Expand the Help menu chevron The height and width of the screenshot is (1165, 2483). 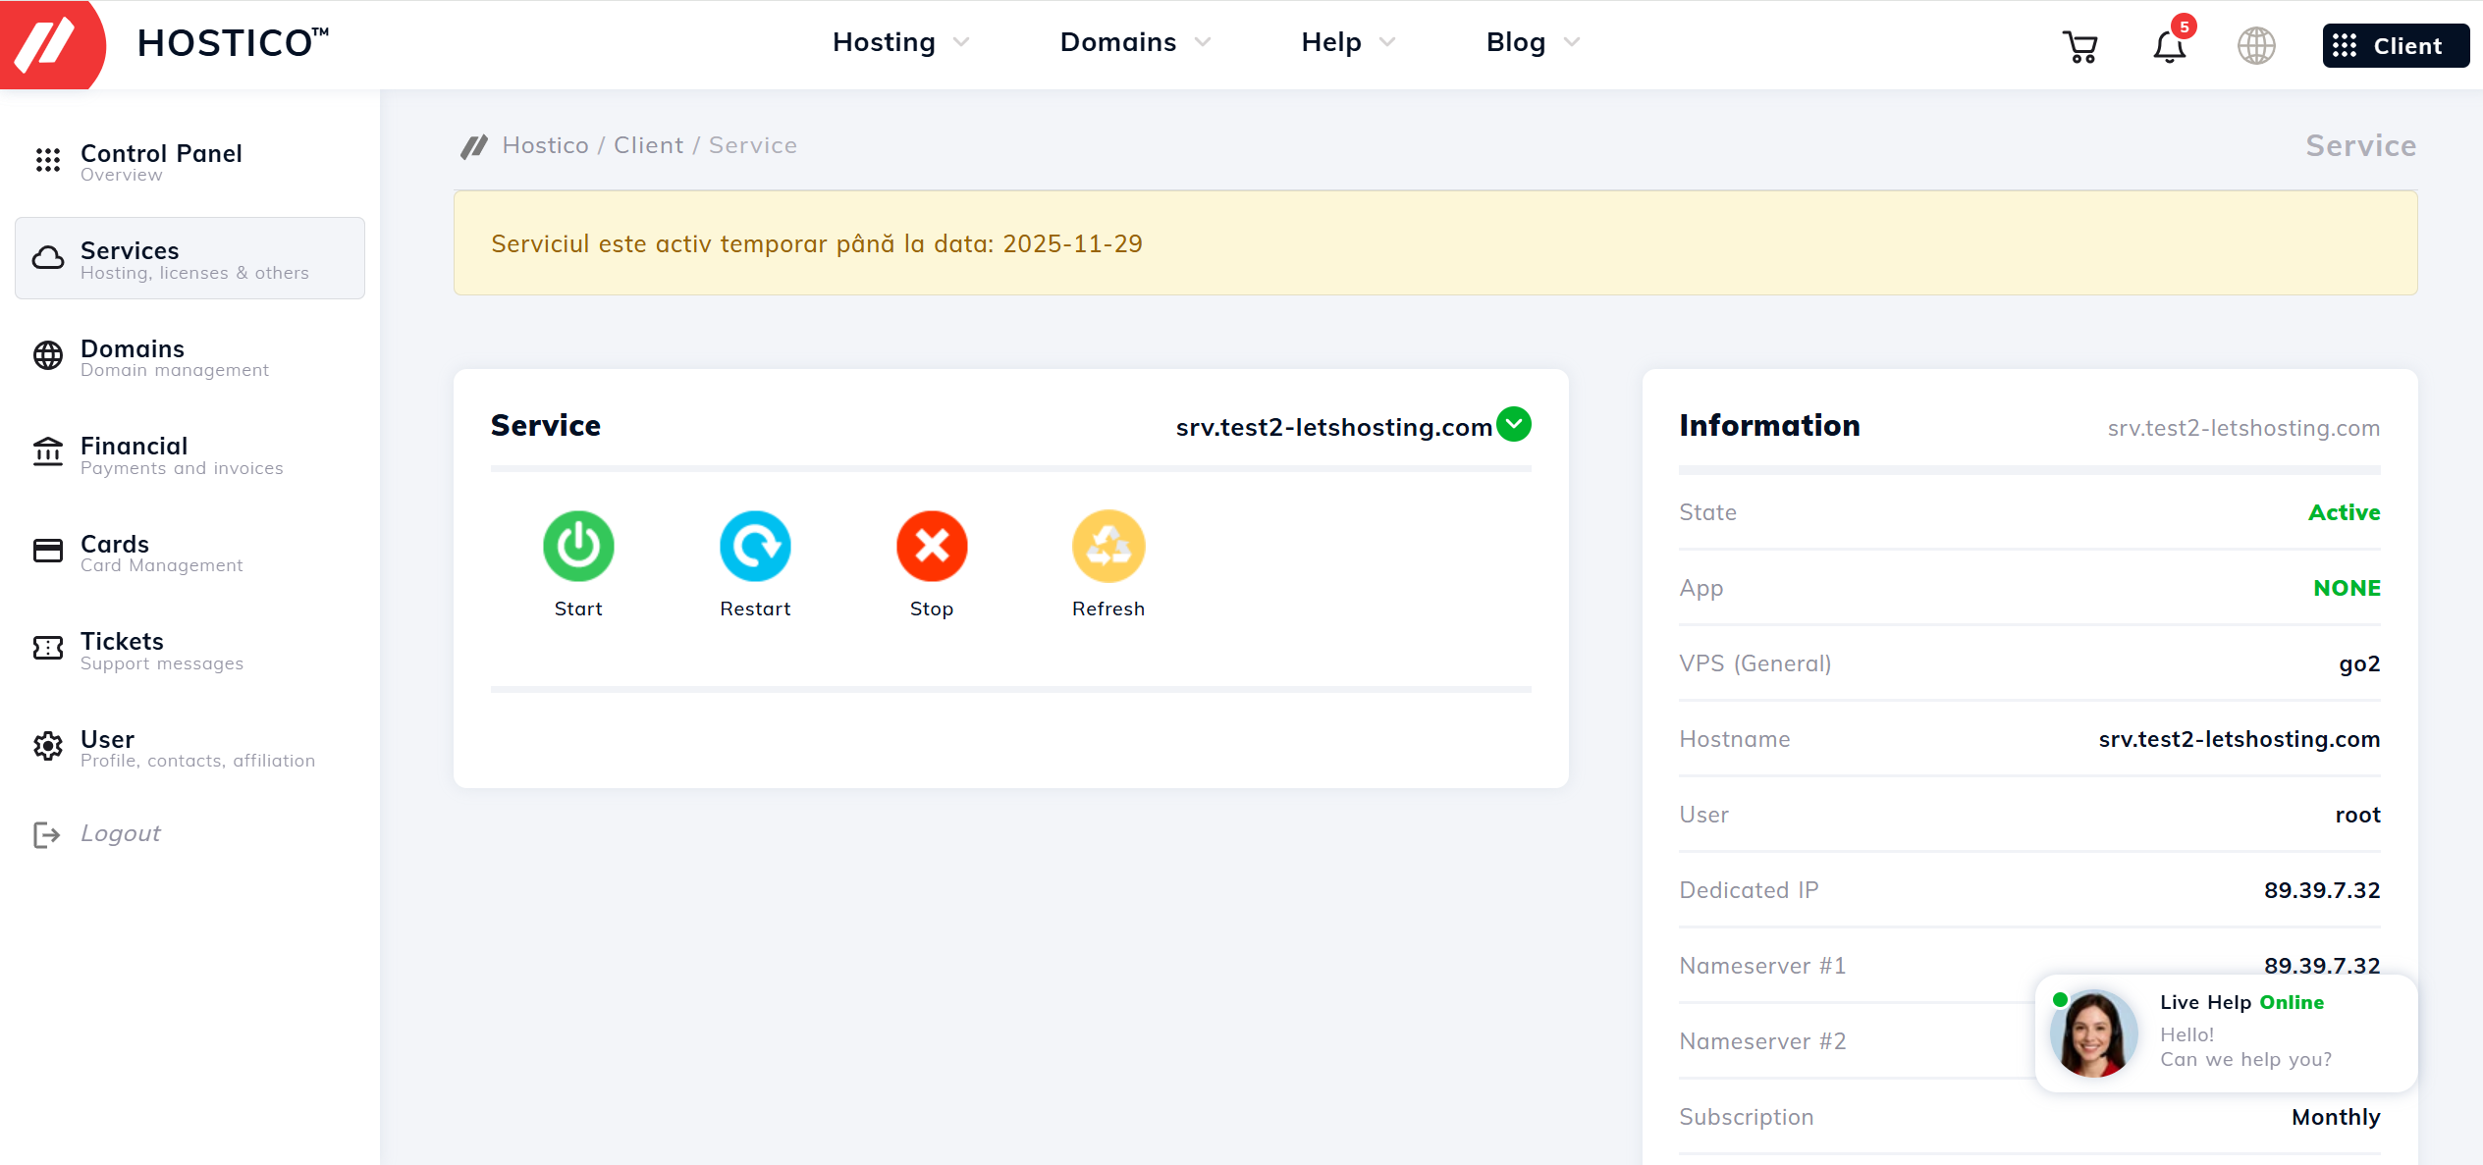1387,42
